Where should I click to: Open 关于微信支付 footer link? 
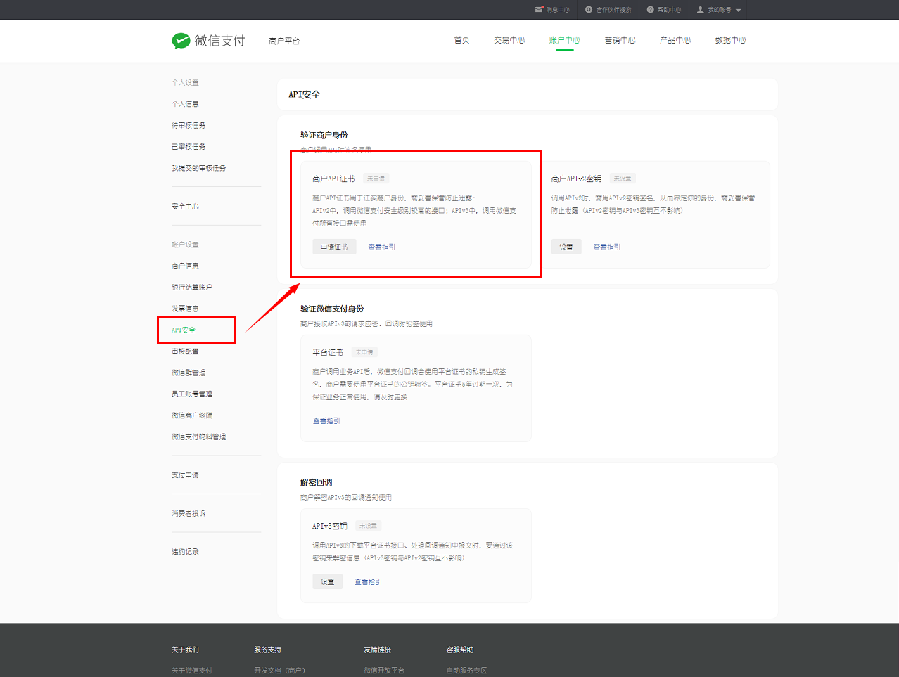[x=192, y=671]
